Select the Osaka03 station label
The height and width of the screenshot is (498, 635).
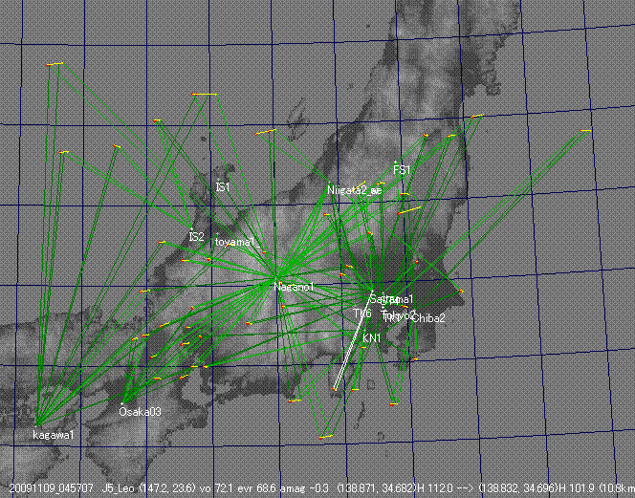point(141,412)
